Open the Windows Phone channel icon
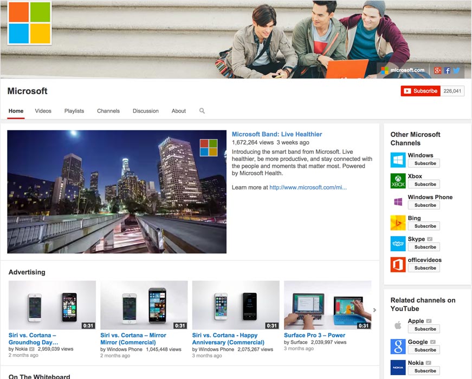472x379 pixels. click(x=398, y=202)
